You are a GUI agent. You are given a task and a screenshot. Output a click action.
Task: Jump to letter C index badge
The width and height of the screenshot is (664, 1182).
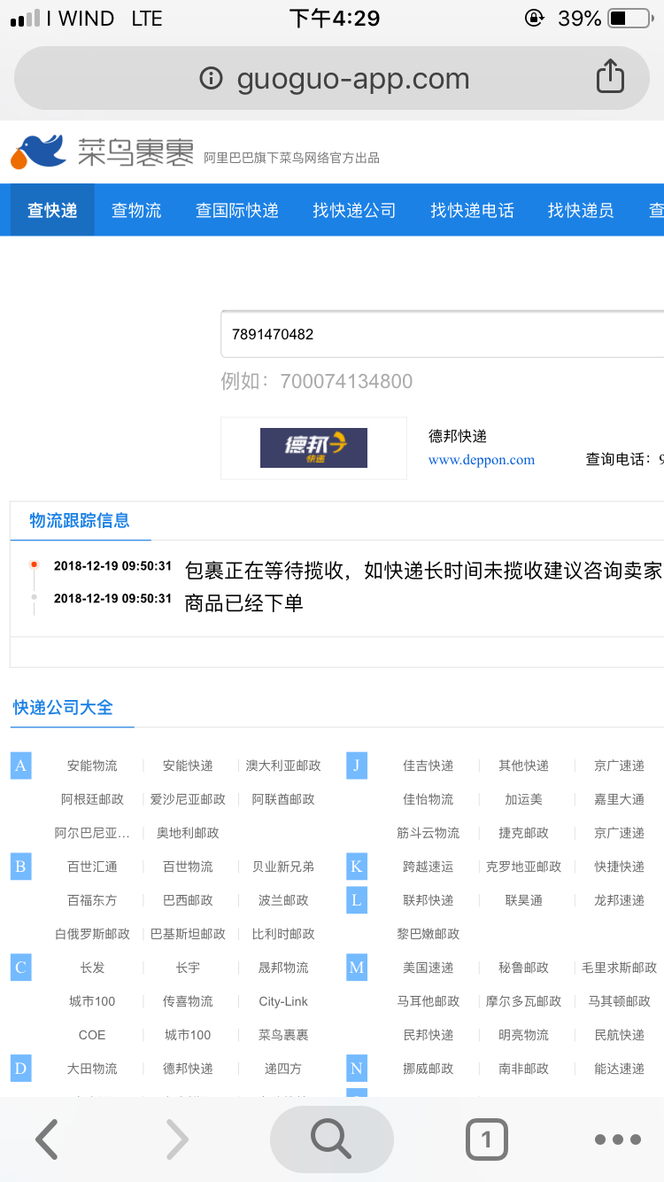tap(20, 968)
